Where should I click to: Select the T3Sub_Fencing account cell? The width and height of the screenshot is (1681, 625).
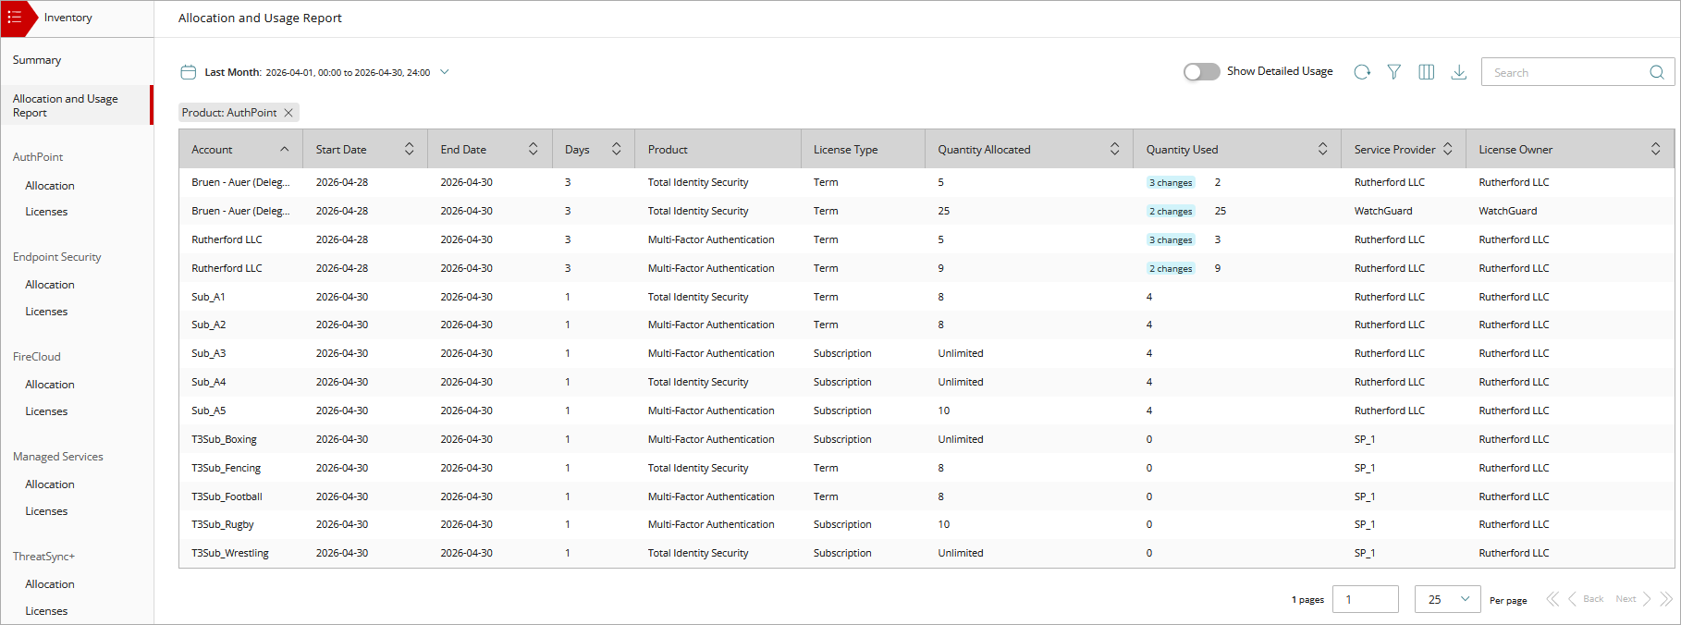click(226, 468)
